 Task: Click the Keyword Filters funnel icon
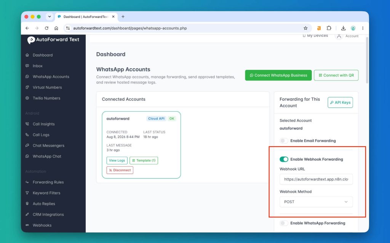(27, 193)
